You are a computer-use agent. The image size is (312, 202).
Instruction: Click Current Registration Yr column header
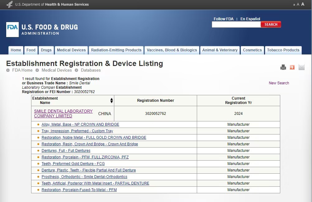point(239,101)
